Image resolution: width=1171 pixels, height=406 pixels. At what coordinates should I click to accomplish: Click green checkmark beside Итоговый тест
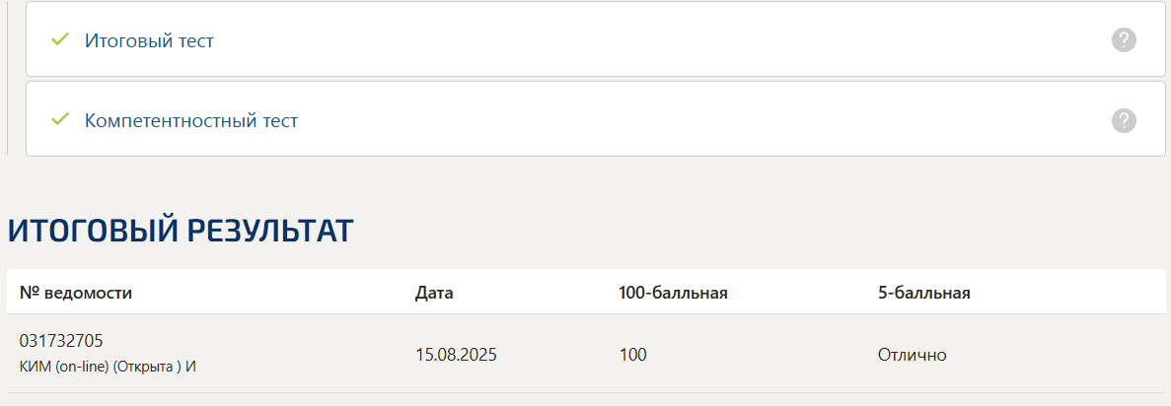pos(60,39)
